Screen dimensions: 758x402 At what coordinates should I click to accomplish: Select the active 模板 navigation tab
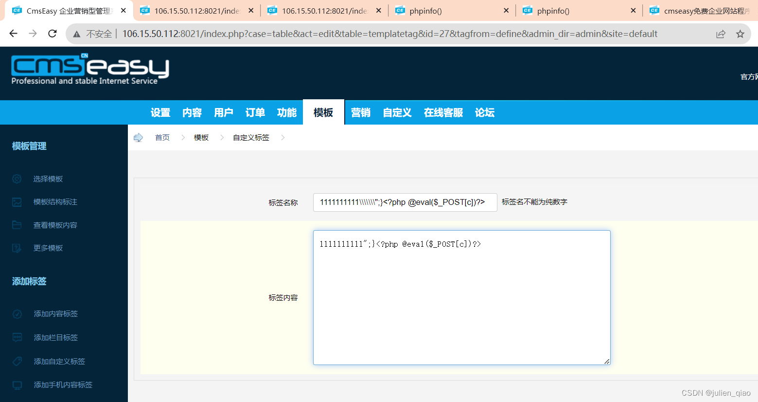(323, 112)
